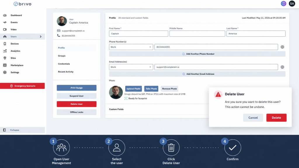Viewport: 299px width, 168px height.
Task: Open the Video section
Action: pyautogui.click(x=13, y=29)
